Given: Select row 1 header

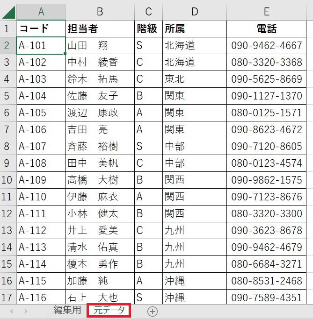Looking at the screenshot, I should pyautogui.click(x=7, y=28).
